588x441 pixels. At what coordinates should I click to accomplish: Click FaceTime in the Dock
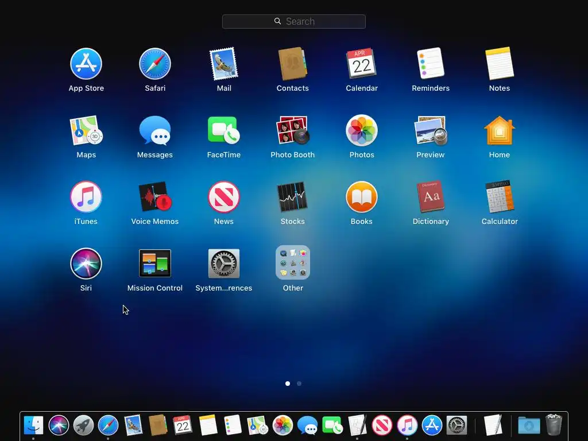pos(332,425)
